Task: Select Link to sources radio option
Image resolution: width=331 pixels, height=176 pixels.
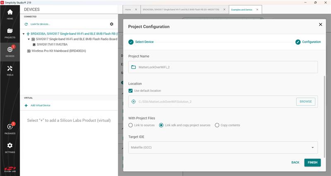Action: point(131,125)
